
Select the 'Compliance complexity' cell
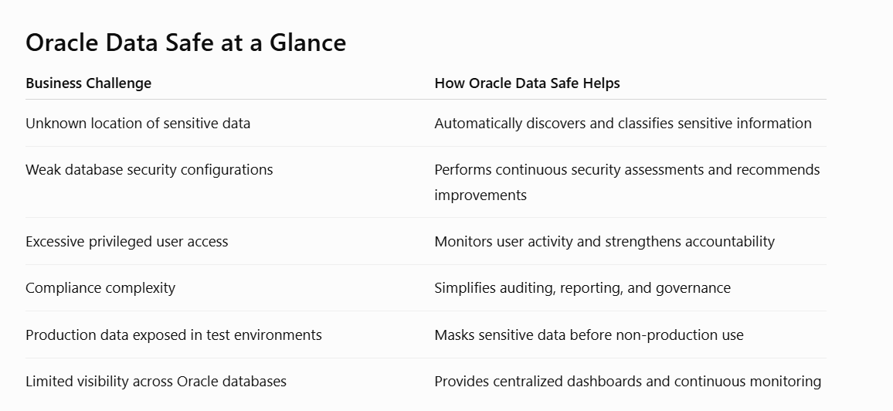[x=100, y=288]
